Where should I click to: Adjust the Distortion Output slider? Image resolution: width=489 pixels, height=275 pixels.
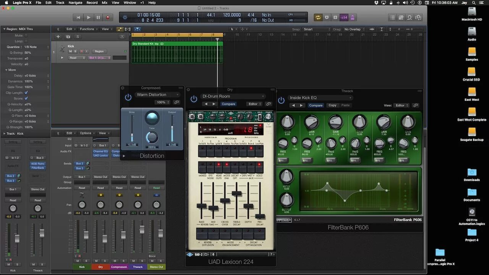click(172, 128)
